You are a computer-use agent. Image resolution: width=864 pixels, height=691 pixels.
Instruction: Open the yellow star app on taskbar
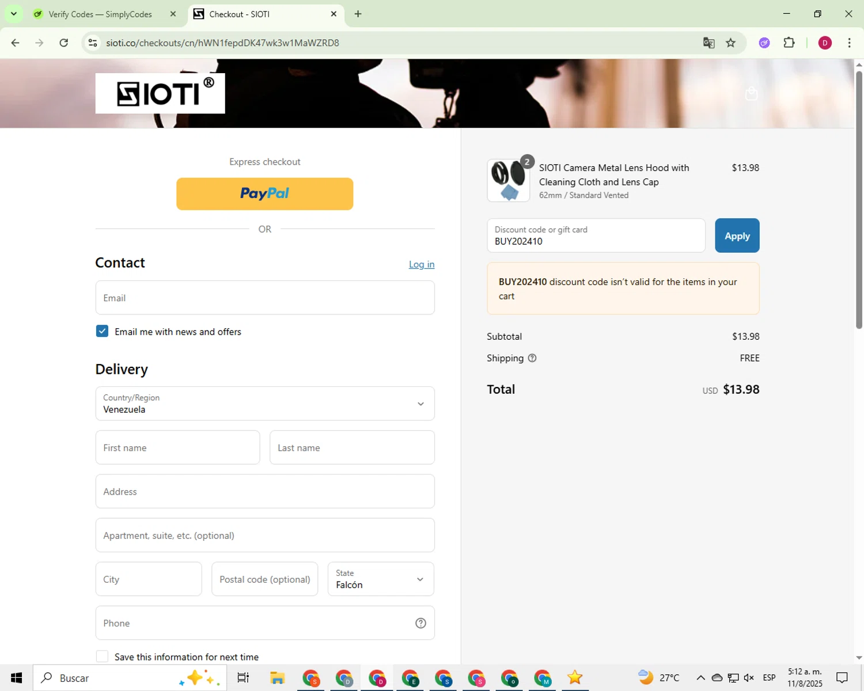(575, 678)
